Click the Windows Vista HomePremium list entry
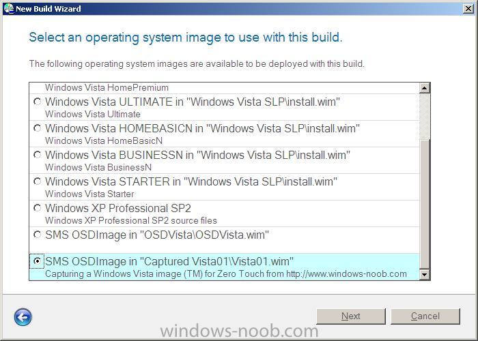The image size is (478, 341). coord(107,88)
